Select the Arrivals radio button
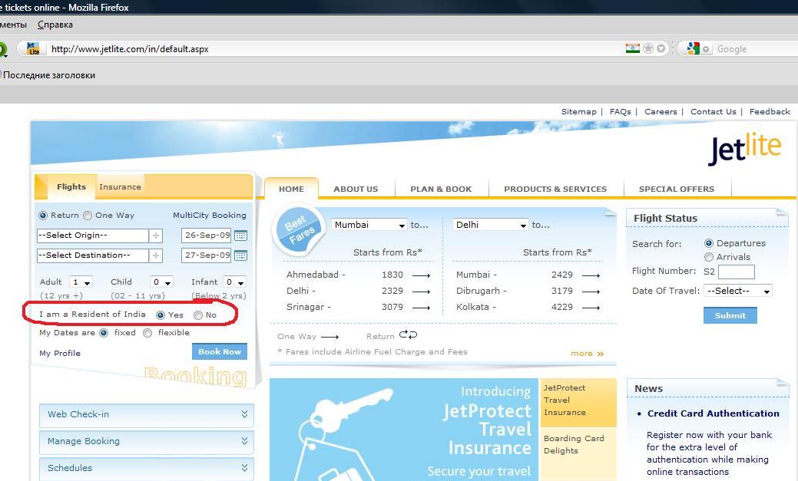Image resolution: width=798 pixels, height=481 pixels. tap(709, 257)
